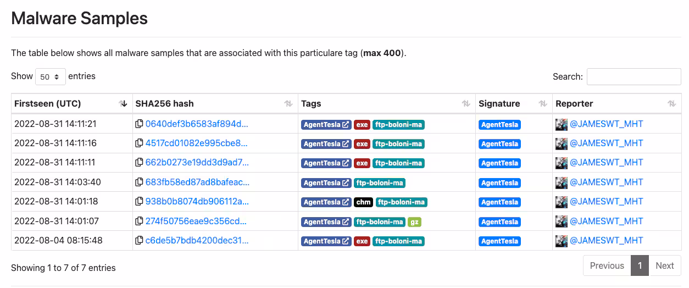This screenshot has height=288, width=689.
Task: Click copy icon beside hash c6de5b7bdb4200dec31
Action: tap(139, 241)
